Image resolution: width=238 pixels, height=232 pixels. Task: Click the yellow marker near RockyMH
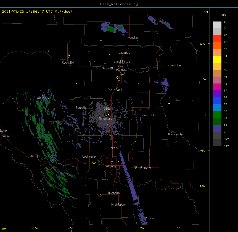pyautogui.click(x=69, y=56)
